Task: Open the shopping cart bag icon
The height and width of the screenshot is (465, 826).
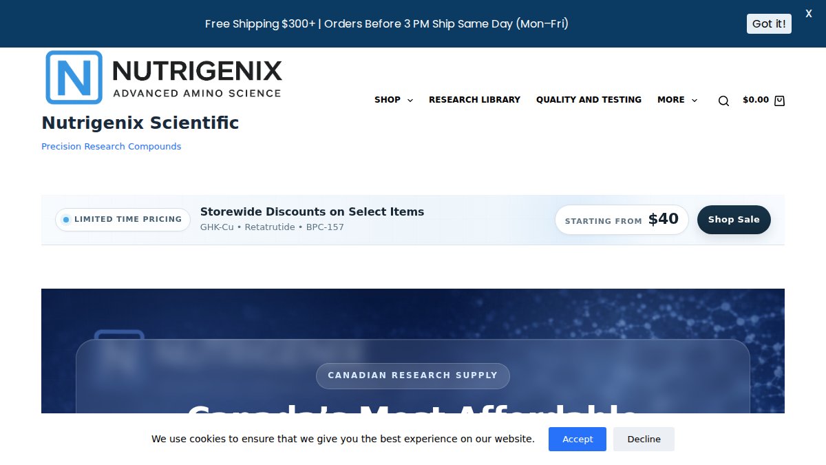Action: click(x=779, y=101)
